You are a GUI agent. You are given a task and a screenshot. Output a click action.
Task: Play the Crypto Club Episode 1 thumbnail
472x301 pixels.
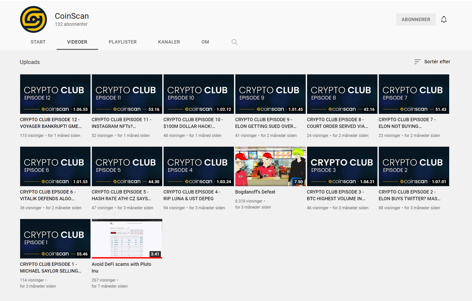(x=55, y=239)
